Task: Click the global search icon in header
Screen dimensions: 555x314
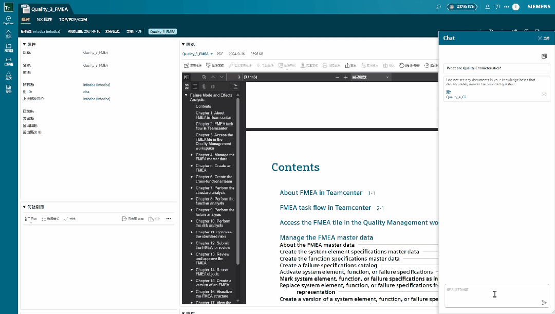Action: click(438, 7)
